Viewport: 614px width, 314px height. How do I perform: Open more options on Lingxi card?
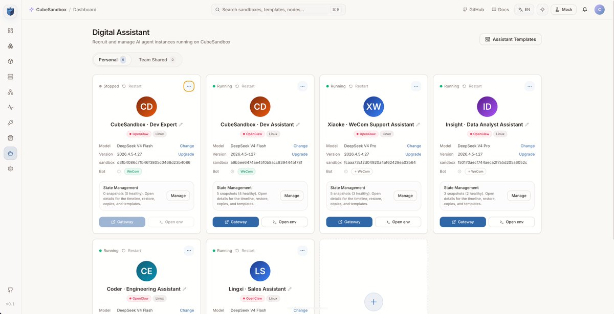point(302,251)
